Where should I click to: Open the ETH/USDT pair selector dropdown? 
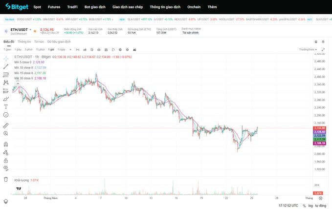(x=30, y=30)
